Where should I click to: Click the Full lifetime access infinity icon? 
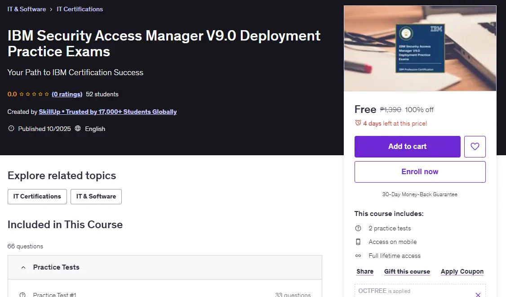[358, 256]
